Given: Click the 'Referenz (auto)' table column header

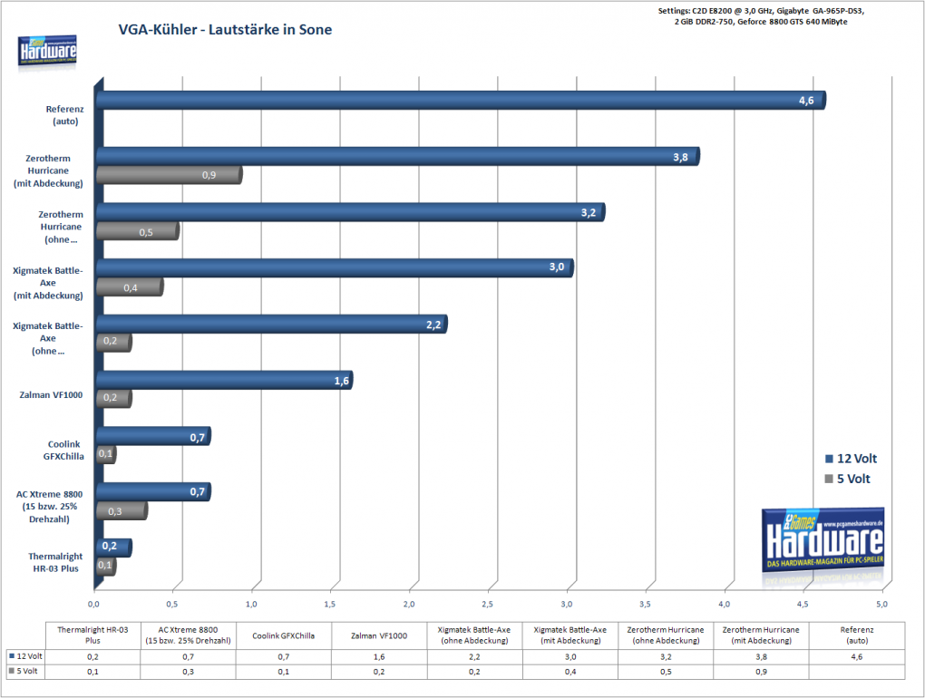Looking at the screenshot, I should [857, 635].
